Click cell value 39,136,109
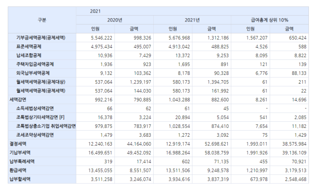Screen dimensions: 315x186 (x=294, y=153)
